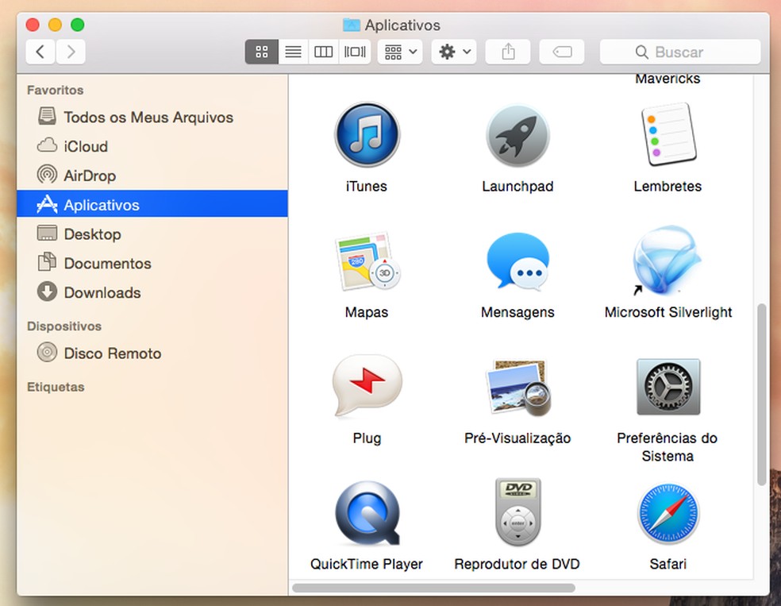Open Mensagens
This screenshot has height=606, width=781.
517,261
